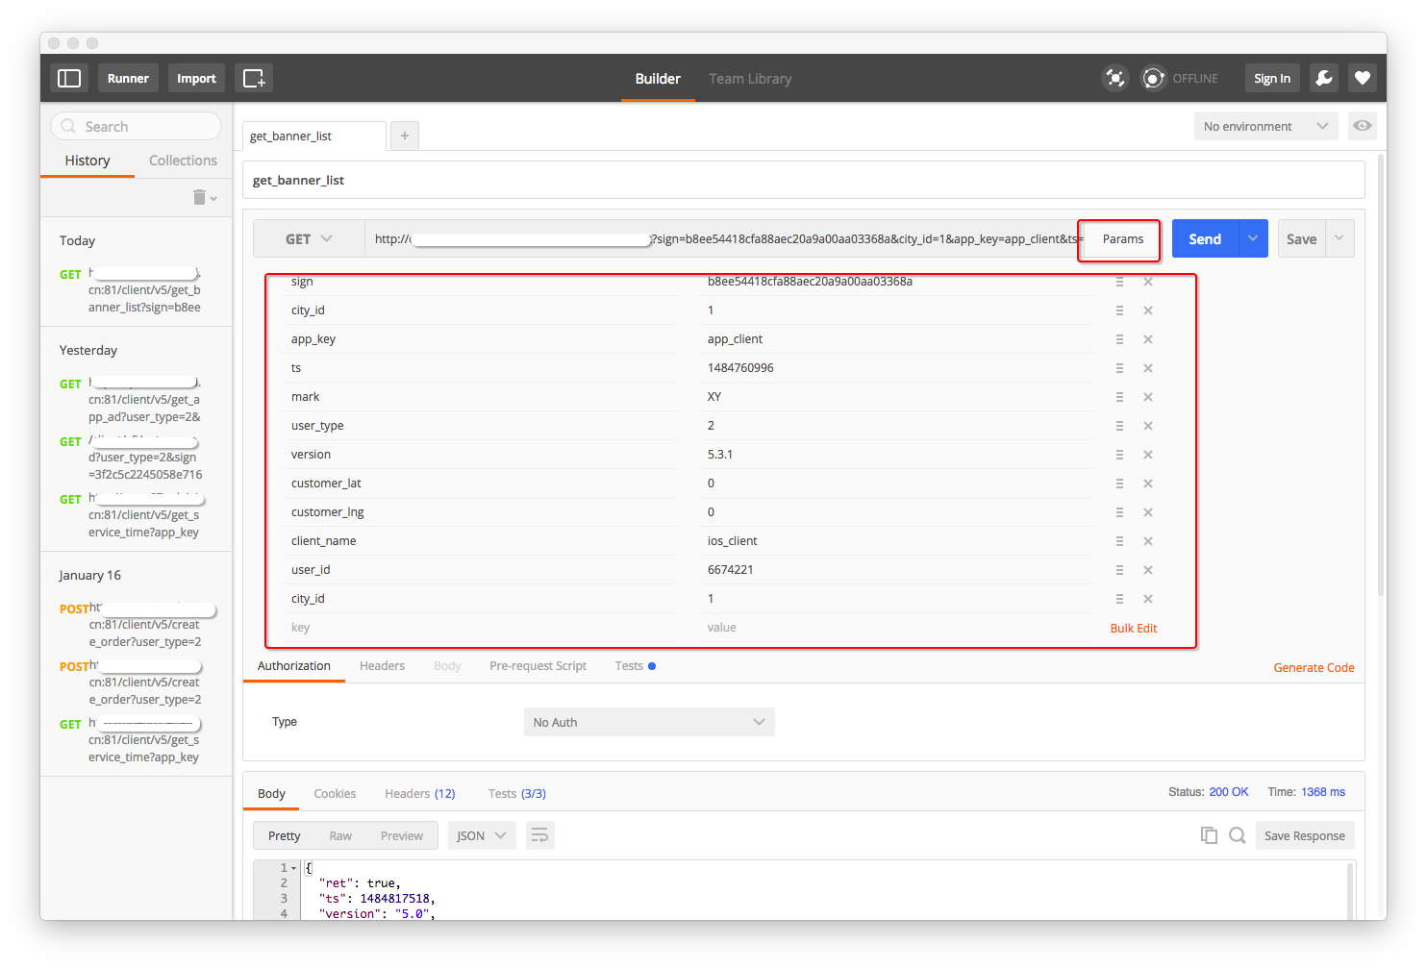This screenshot has height=968, width=1427.
Task: Toggle the sidebar layout icon
Action: click(69, 78)
